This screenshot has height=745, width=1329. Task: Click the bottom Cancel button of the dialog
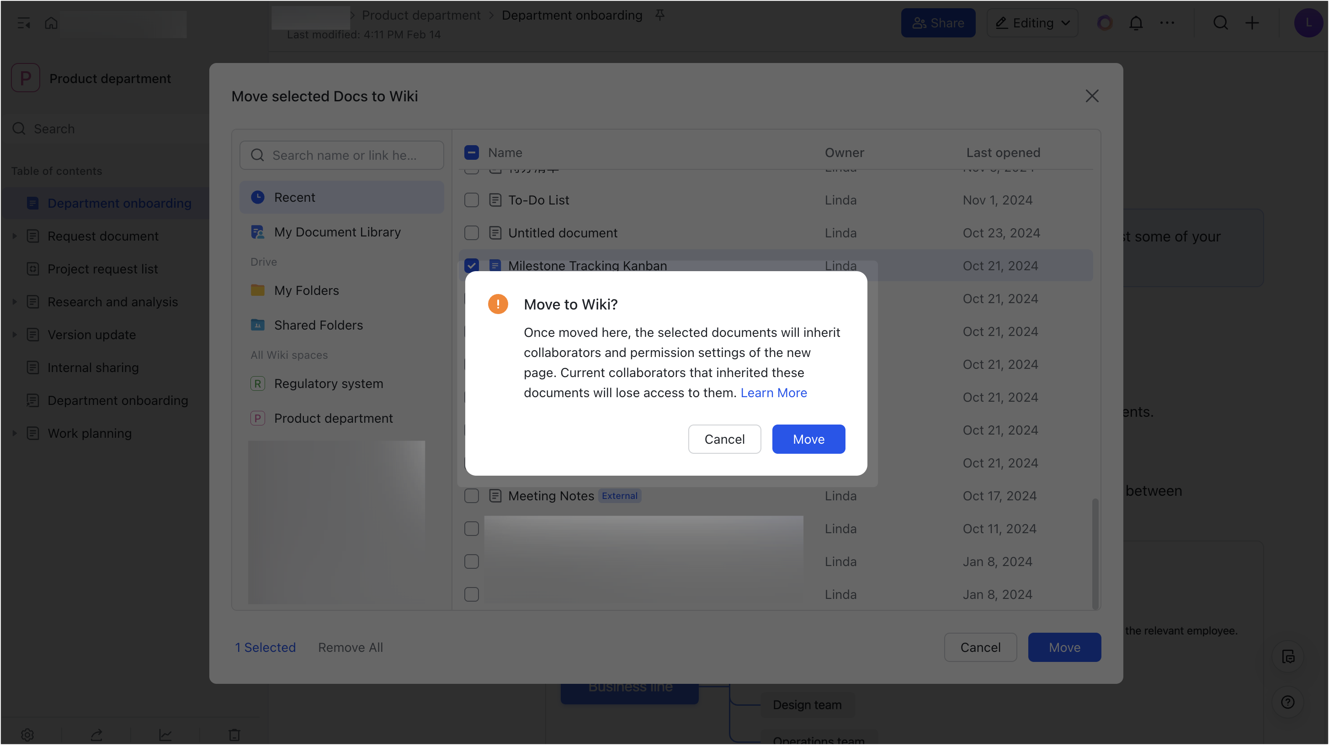pos(980,647)
